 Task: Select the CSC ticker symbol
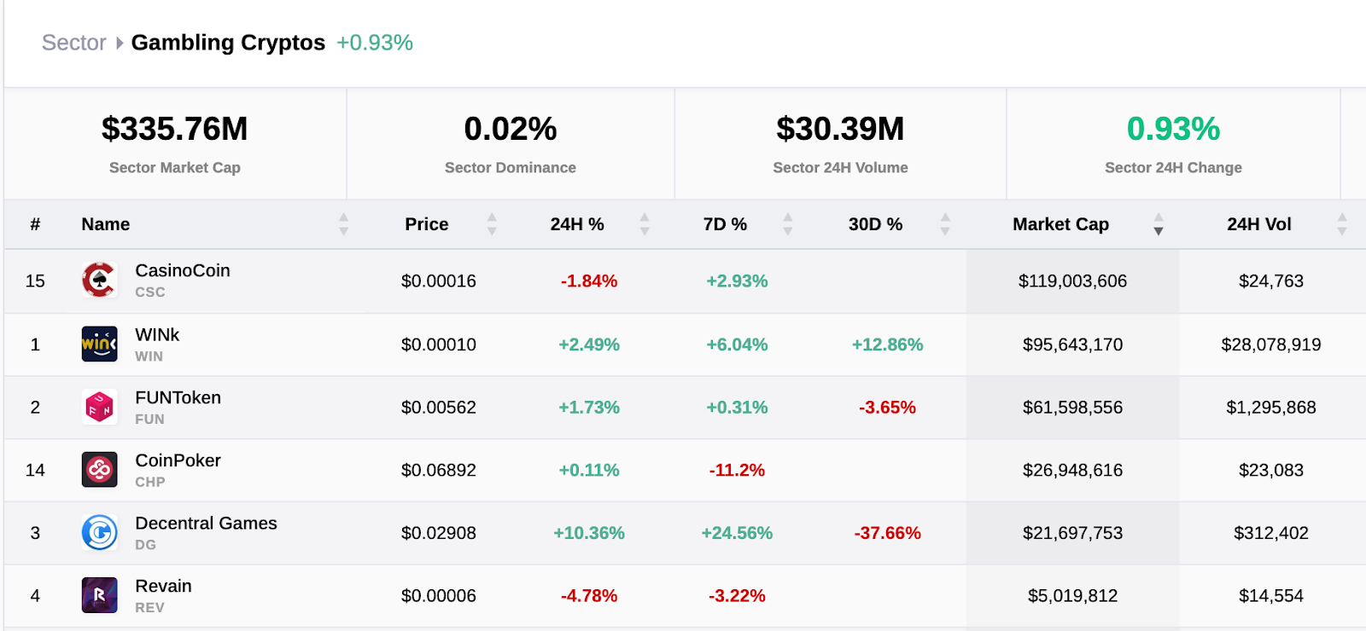pyautogui.click(x=150, y=292)
